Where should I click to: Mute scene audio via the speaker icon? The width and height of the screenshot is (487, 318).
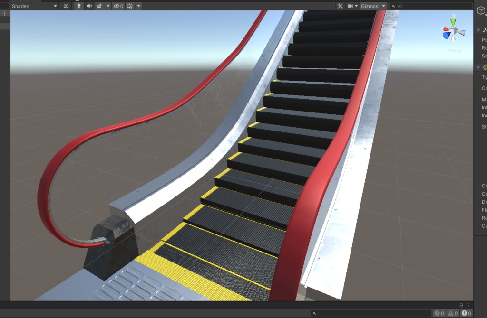tap(89, 6)
